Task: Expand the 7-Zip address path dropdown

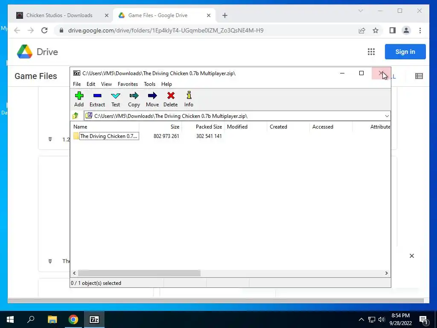Action: click(387, 116)
